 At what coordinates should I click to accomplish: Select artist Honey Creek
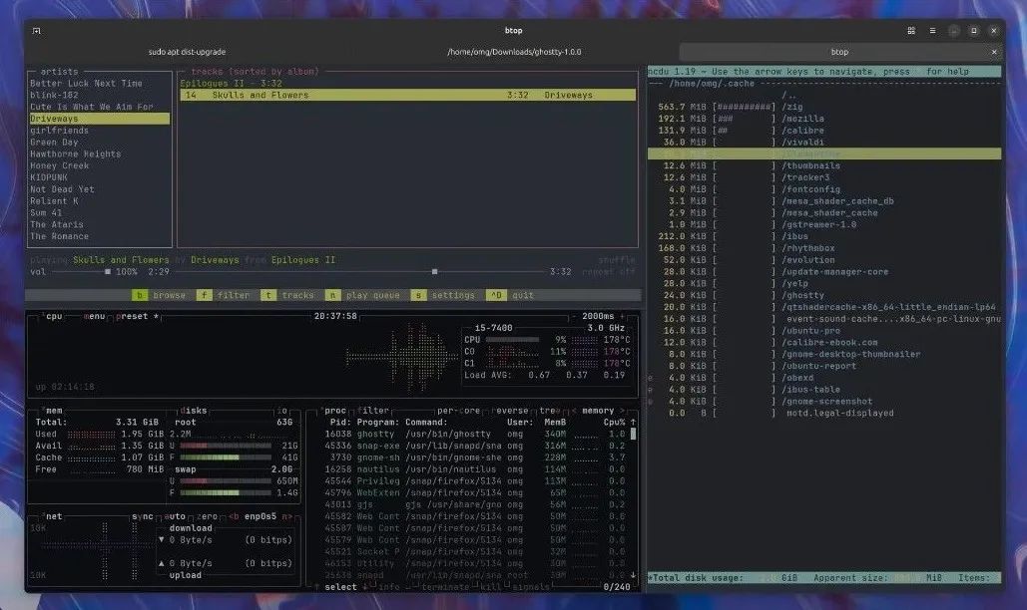point(59,166)
